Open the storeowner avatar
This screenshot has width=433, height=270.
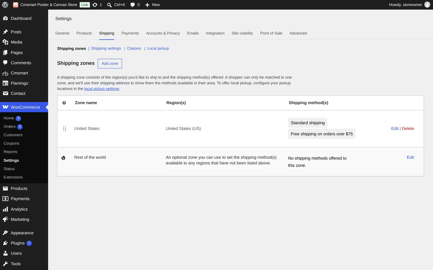(x=427, y=5)
